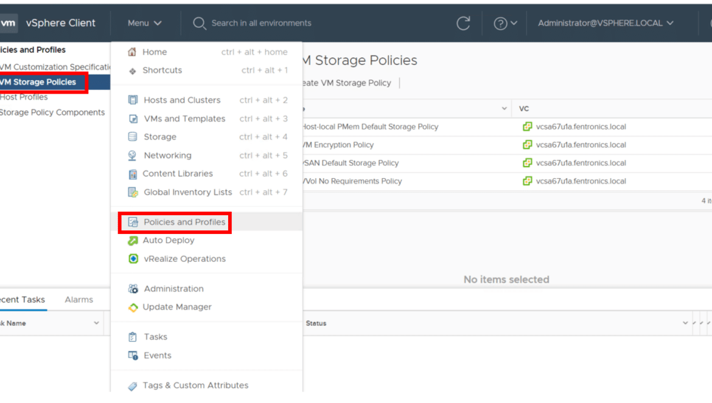Select VVol No Requirements Policy row
712x403 pixels.
pyautogui.click(x=507, y=181)
